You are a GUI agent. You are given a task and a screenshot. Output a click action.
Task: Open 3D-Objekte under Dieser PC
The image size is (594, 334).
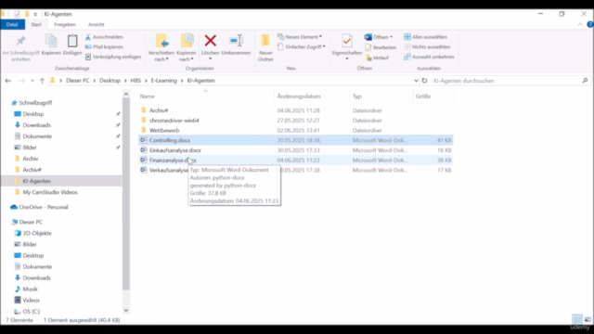(37, 233)
